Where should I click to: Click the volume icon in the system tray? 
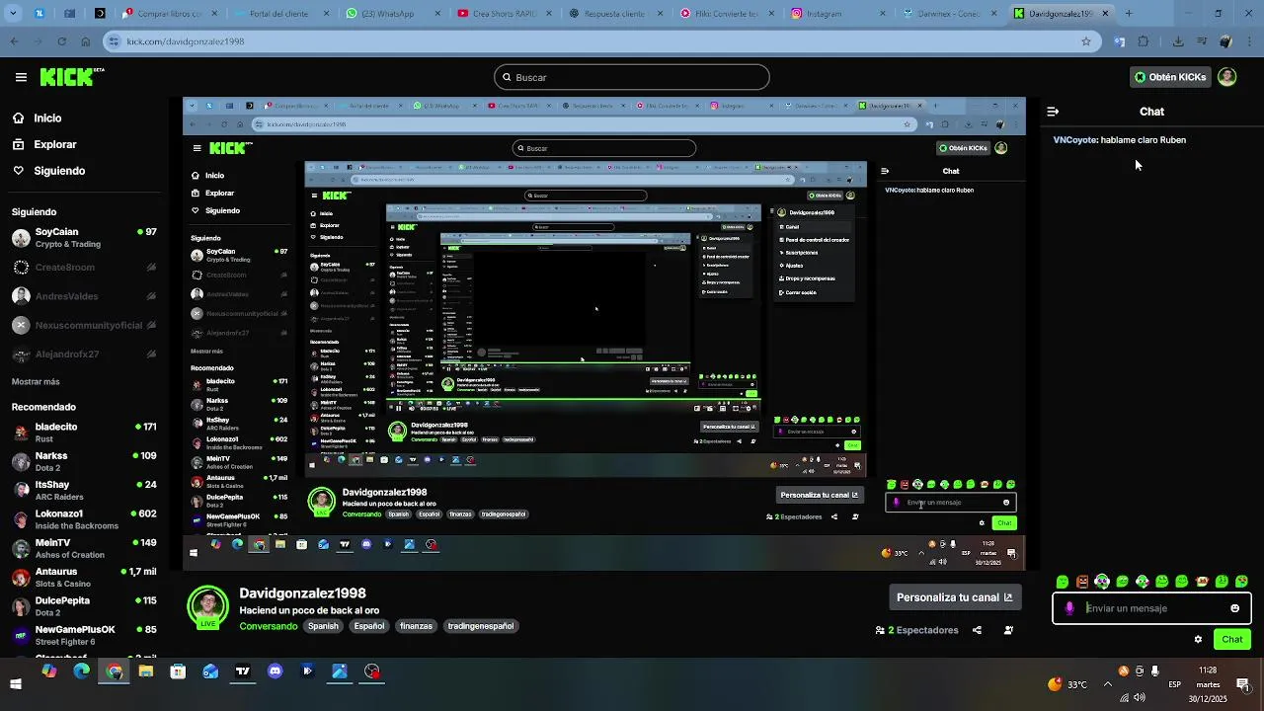(x=1139, y=697)
